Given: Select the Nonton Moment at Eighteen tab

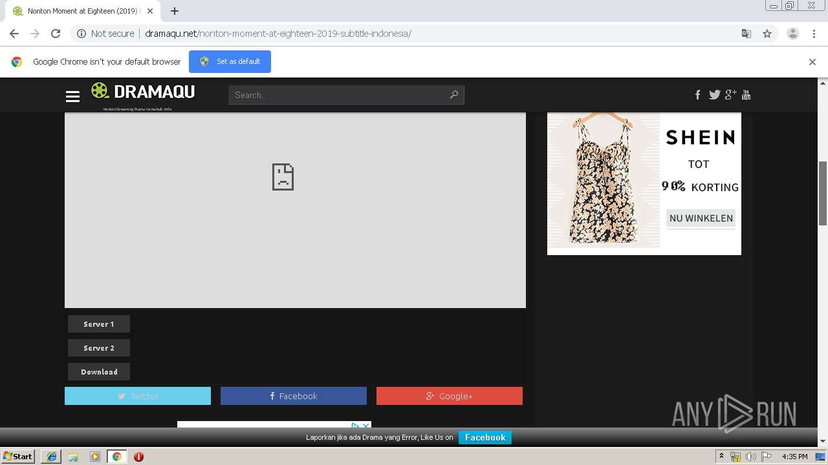Looking at the screenshot, I should 83,11.
